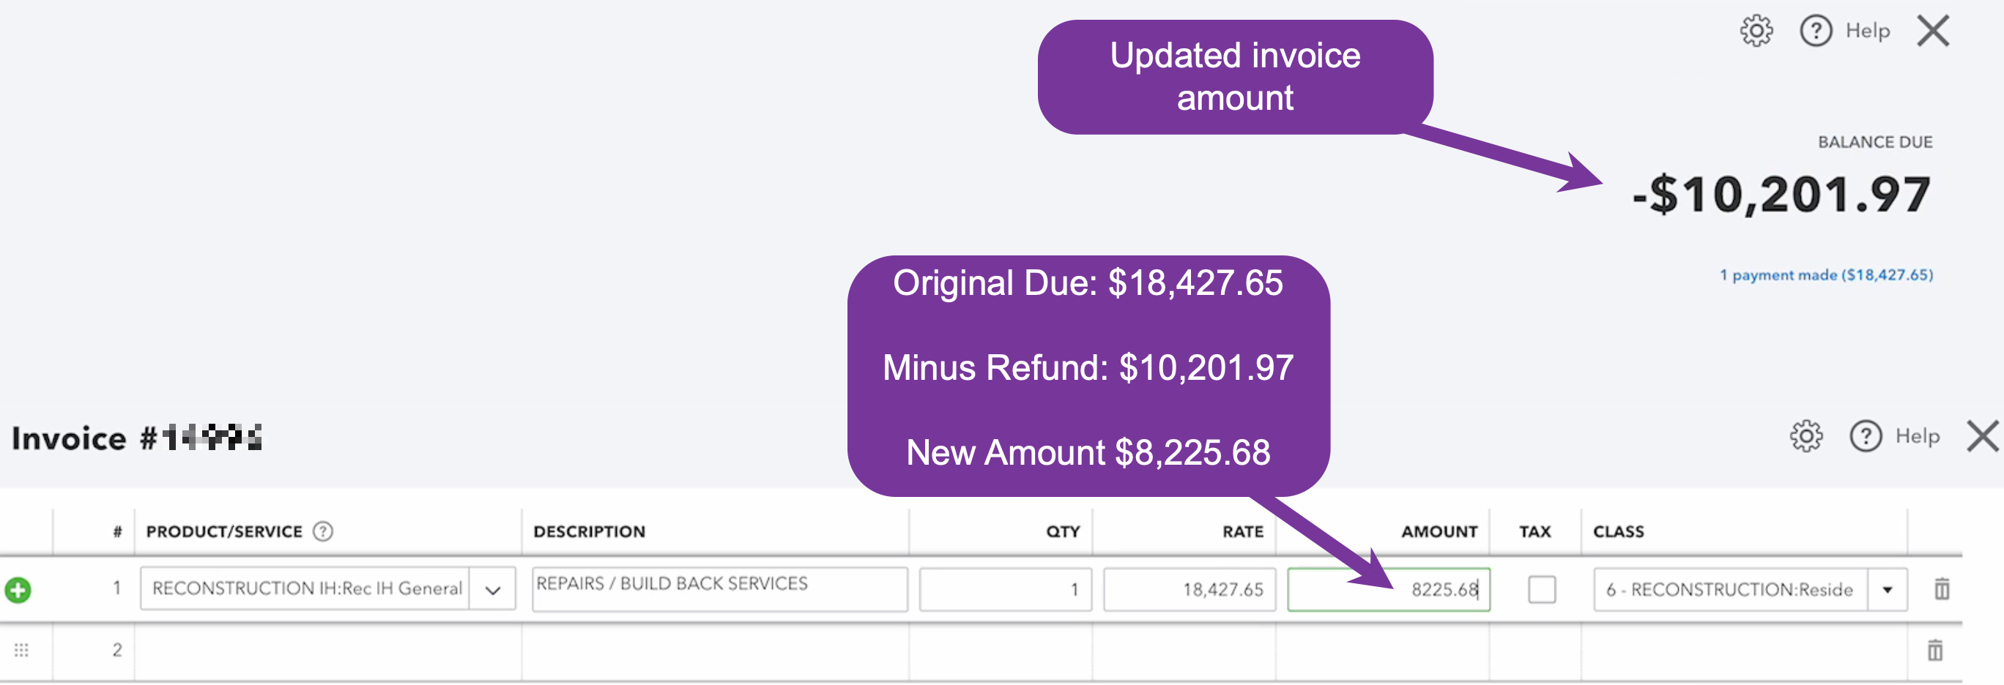Grab the row 2 drag handle icon
Viewport: 2004px width, 685px height.
(21, 649)
